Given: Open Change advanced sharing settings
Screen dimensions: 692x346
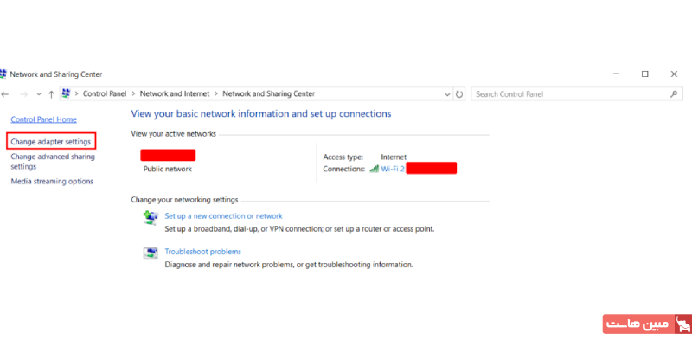Looking at the screenshot, I should [x=53, y=162].
